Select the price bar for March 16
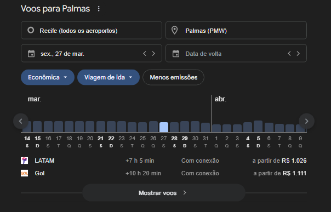Image resolution: width=331 pixels, height=212 pixels. tap(48, 127)
